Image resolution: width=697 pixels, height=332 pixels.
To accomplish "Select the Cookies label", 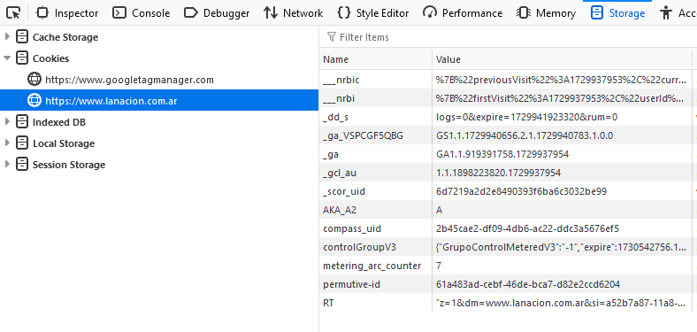I will (50, 58).
